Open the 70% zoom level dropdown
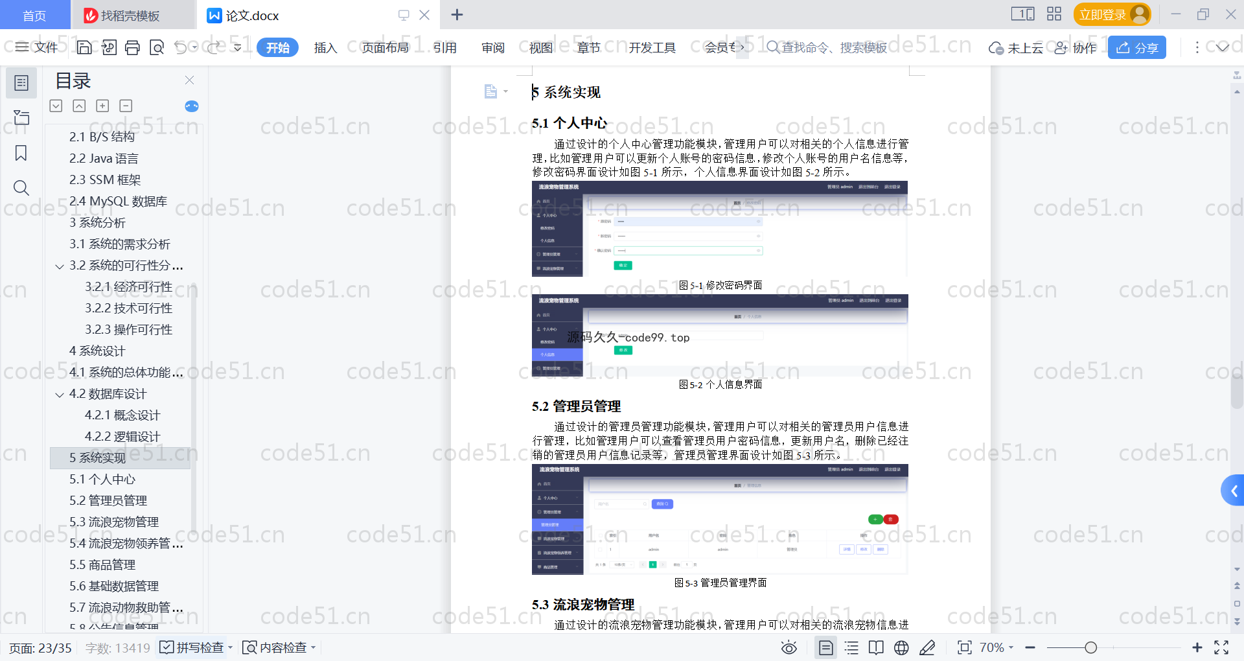Image resolution: width=1244 pixels, height=661 pixels. click(996, 647)
